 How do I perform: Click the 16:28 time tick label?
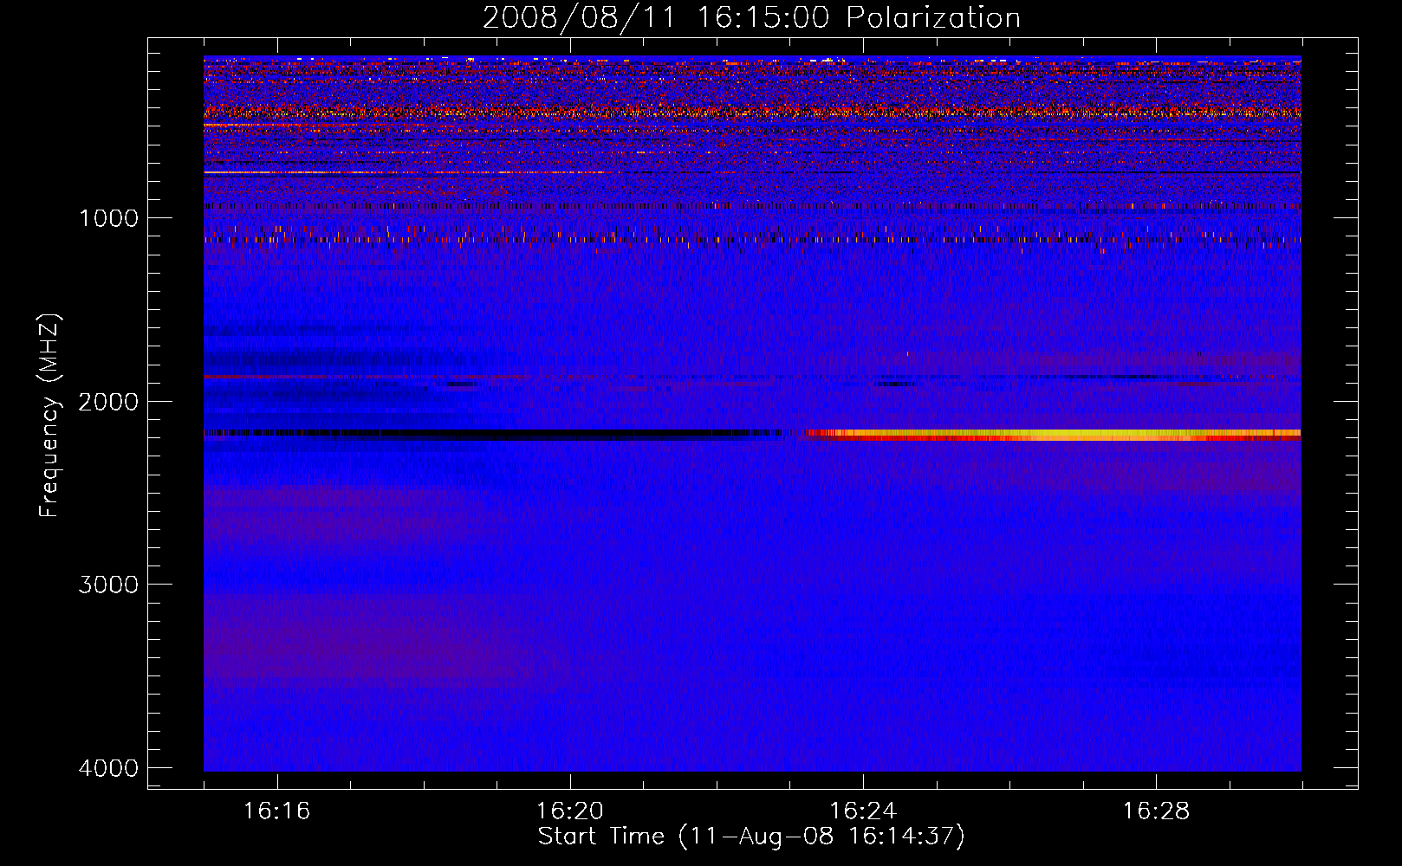tap(1156, 811)
